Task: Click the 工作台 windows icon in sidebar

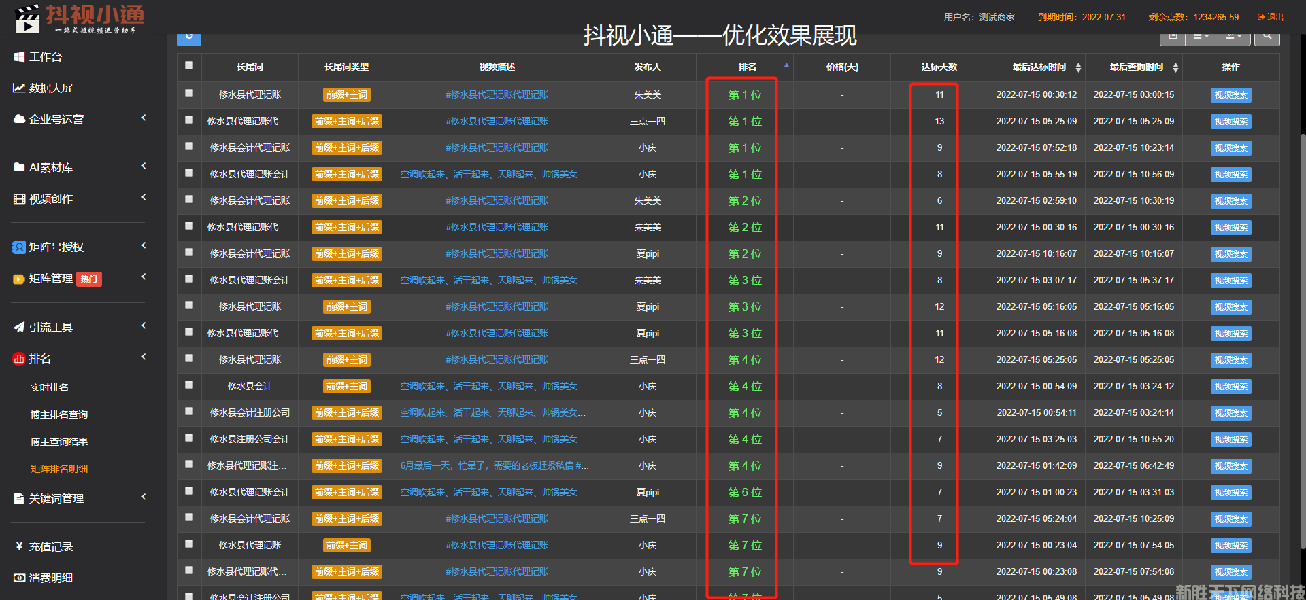Action: [x=19, y=57]
